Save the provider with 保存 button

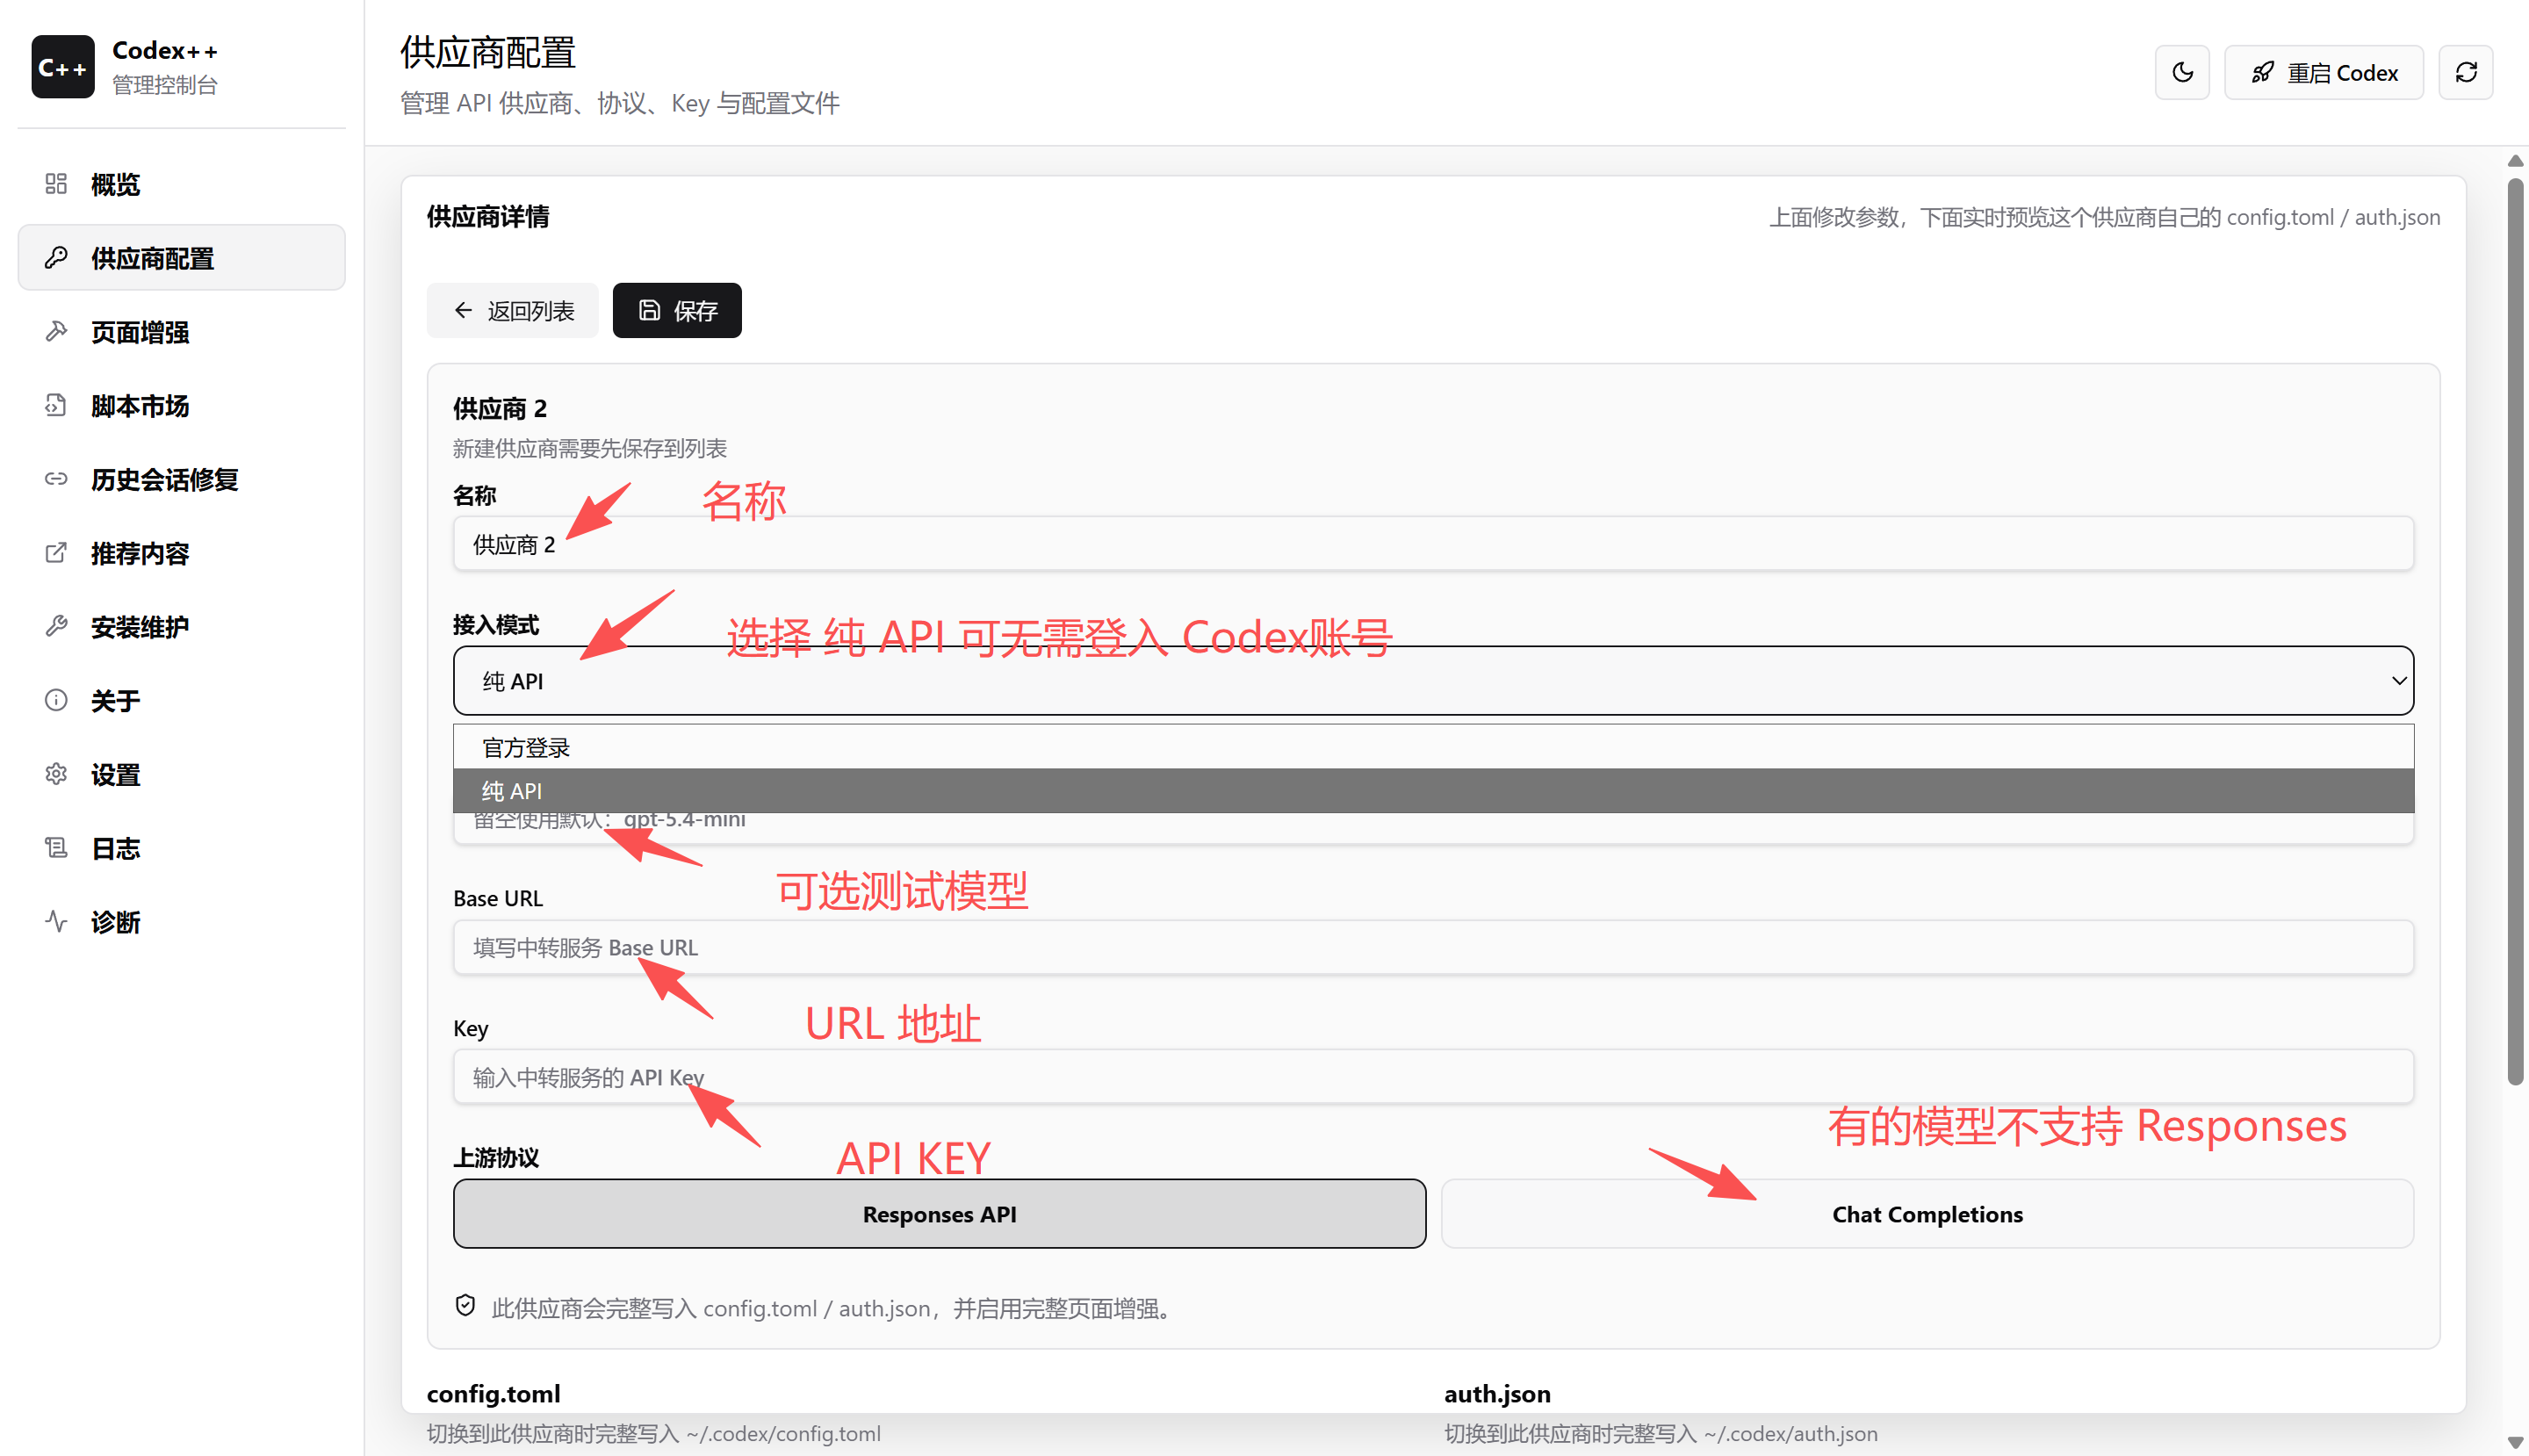(x=677, y=310)
